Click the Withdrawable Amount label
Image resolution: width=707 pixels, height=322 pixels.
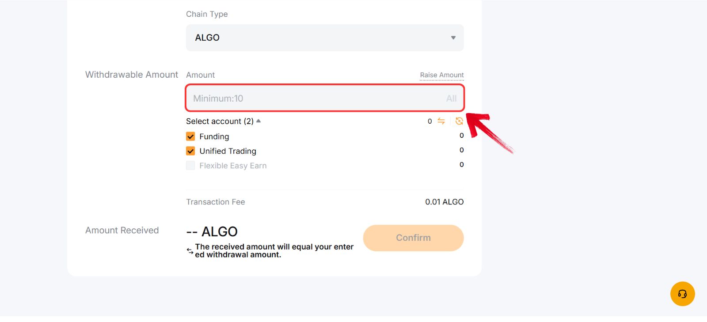pyautogui.click(x=131, y=75)
